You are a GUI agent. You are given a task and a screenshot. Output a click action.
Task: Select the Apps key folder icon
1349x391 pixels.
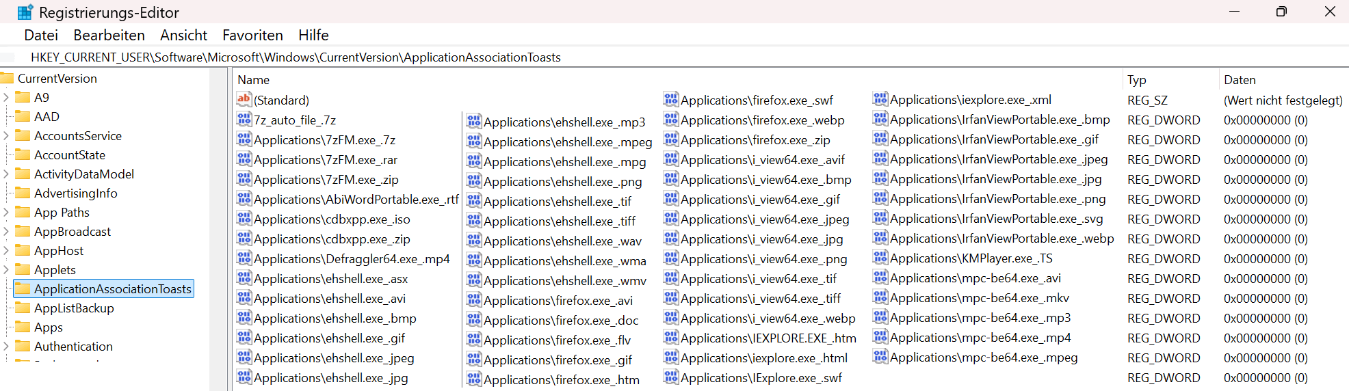point(23,327)
